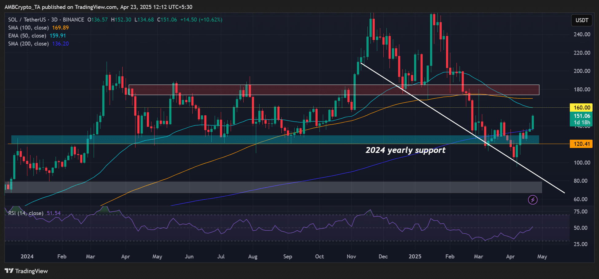The image size is (599, 279).
Task: Click the purple lightning bolt icon
Action: click(533, 200)
